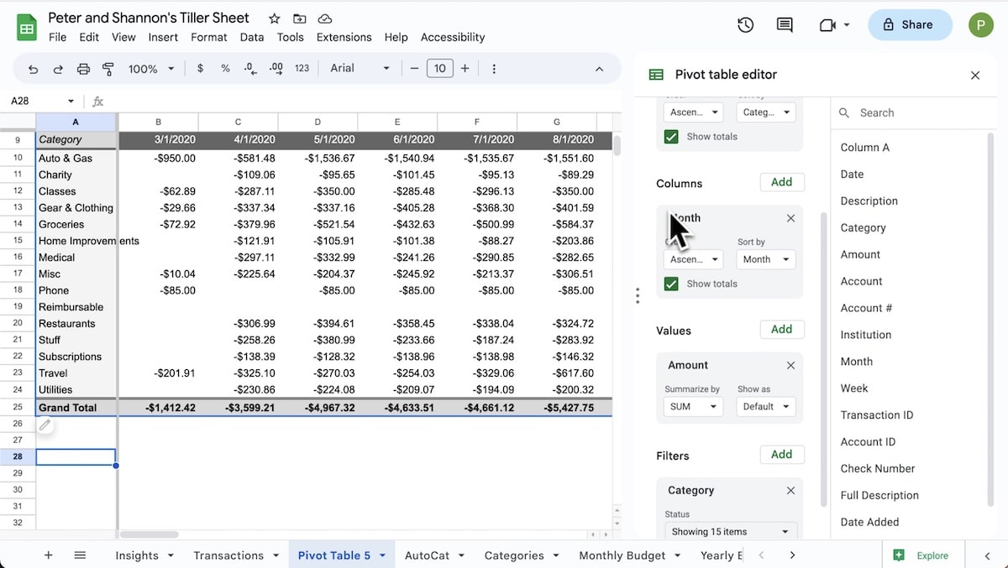1008x568 pixels.
Task: Remove the Category filter field
Action: coord(790,491)
